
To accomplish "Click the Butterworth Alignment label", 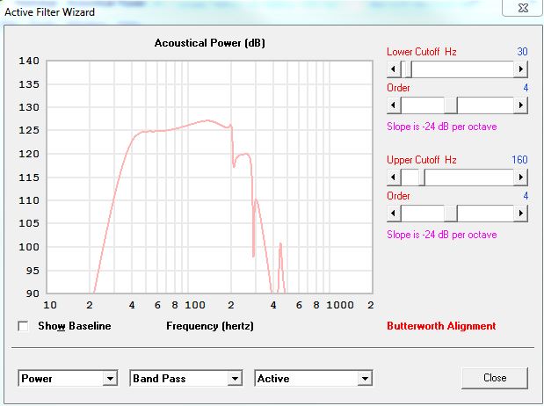I will point(441,326).
